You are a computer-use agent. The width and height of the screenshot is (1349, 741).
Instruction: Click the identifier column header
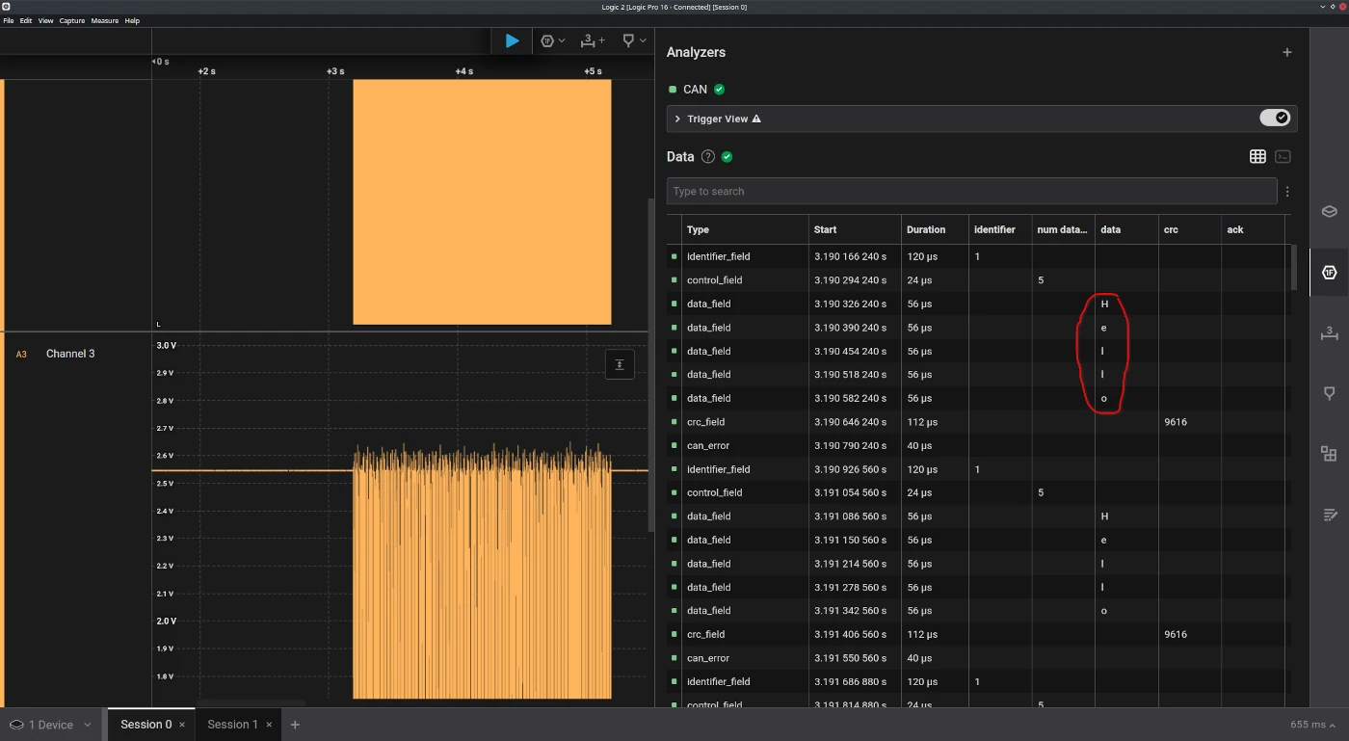[x=1000, y=229]
